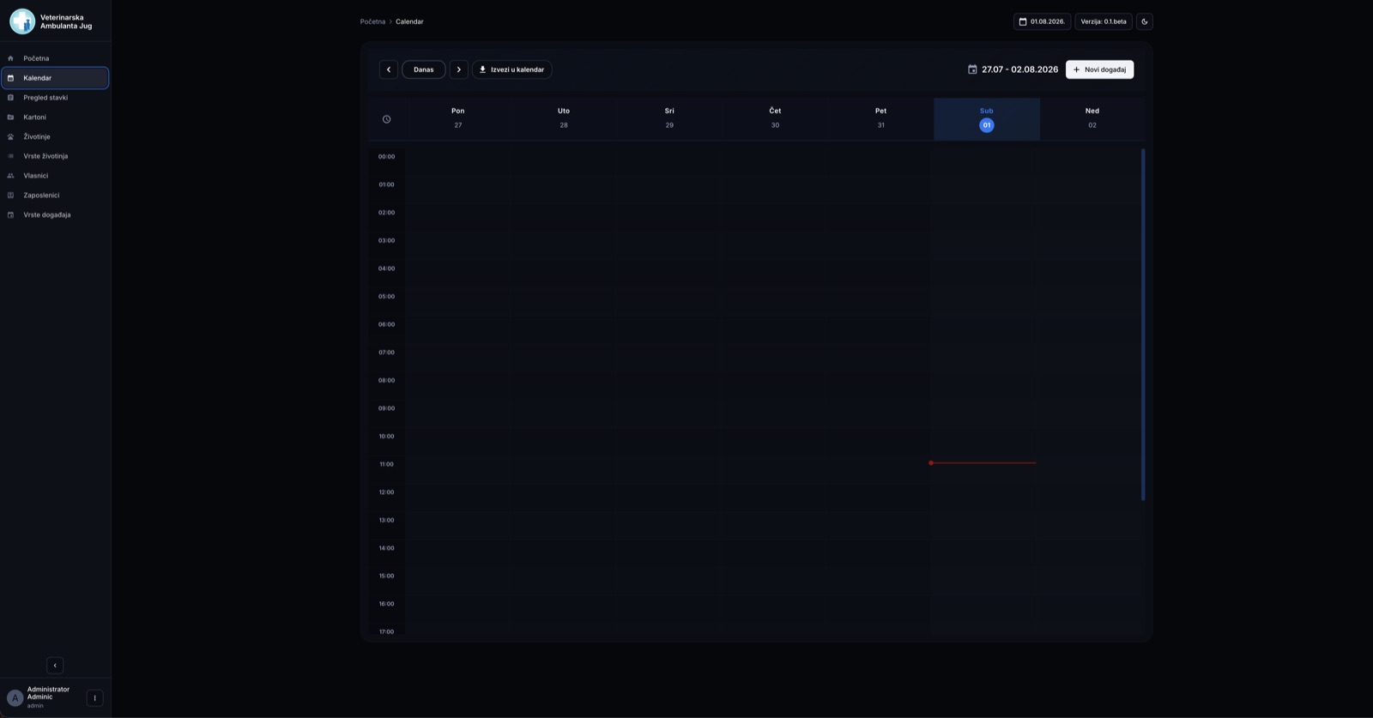Screen dimensions: 1373x718
Task: Click the icon beside Pregled stavki
Action: [10, 98]
